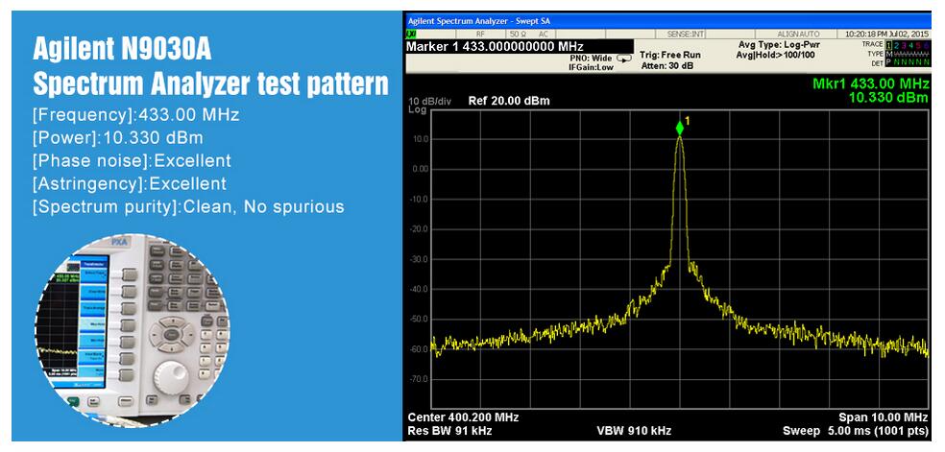Click the 'IFGain:Low' setting
The image size is (945, 452).
tap(591, 67)
